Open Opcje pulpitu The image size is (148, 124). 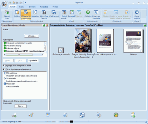pyautogui.click(x=137, y=14)
